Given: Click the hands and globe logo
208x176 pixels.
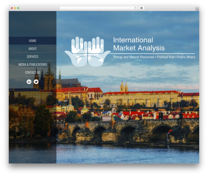Looking at the screenshot, I should 87,52.
